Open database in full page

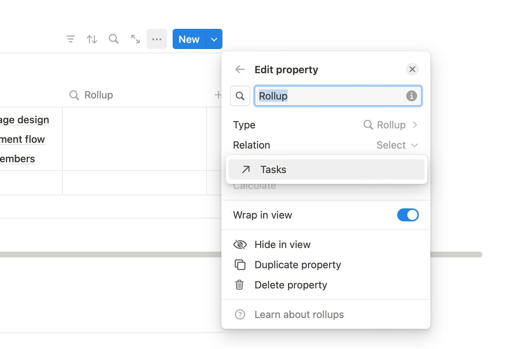click(x=136, y=39)
